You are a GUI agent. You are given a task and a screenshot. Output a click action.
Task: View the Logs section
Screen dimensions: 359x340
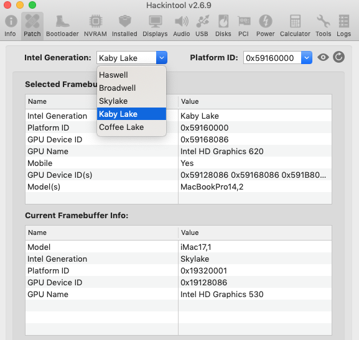point(343,26)
